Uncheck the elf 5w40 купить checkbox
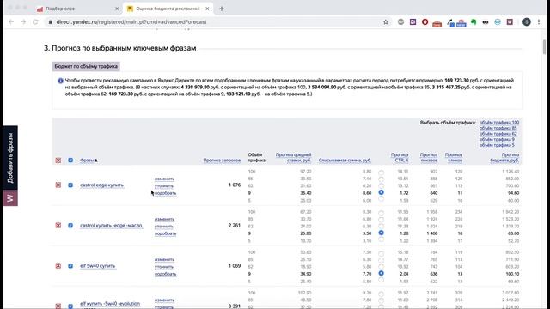This screenshot has height=309, width=550. click(70, 266)
